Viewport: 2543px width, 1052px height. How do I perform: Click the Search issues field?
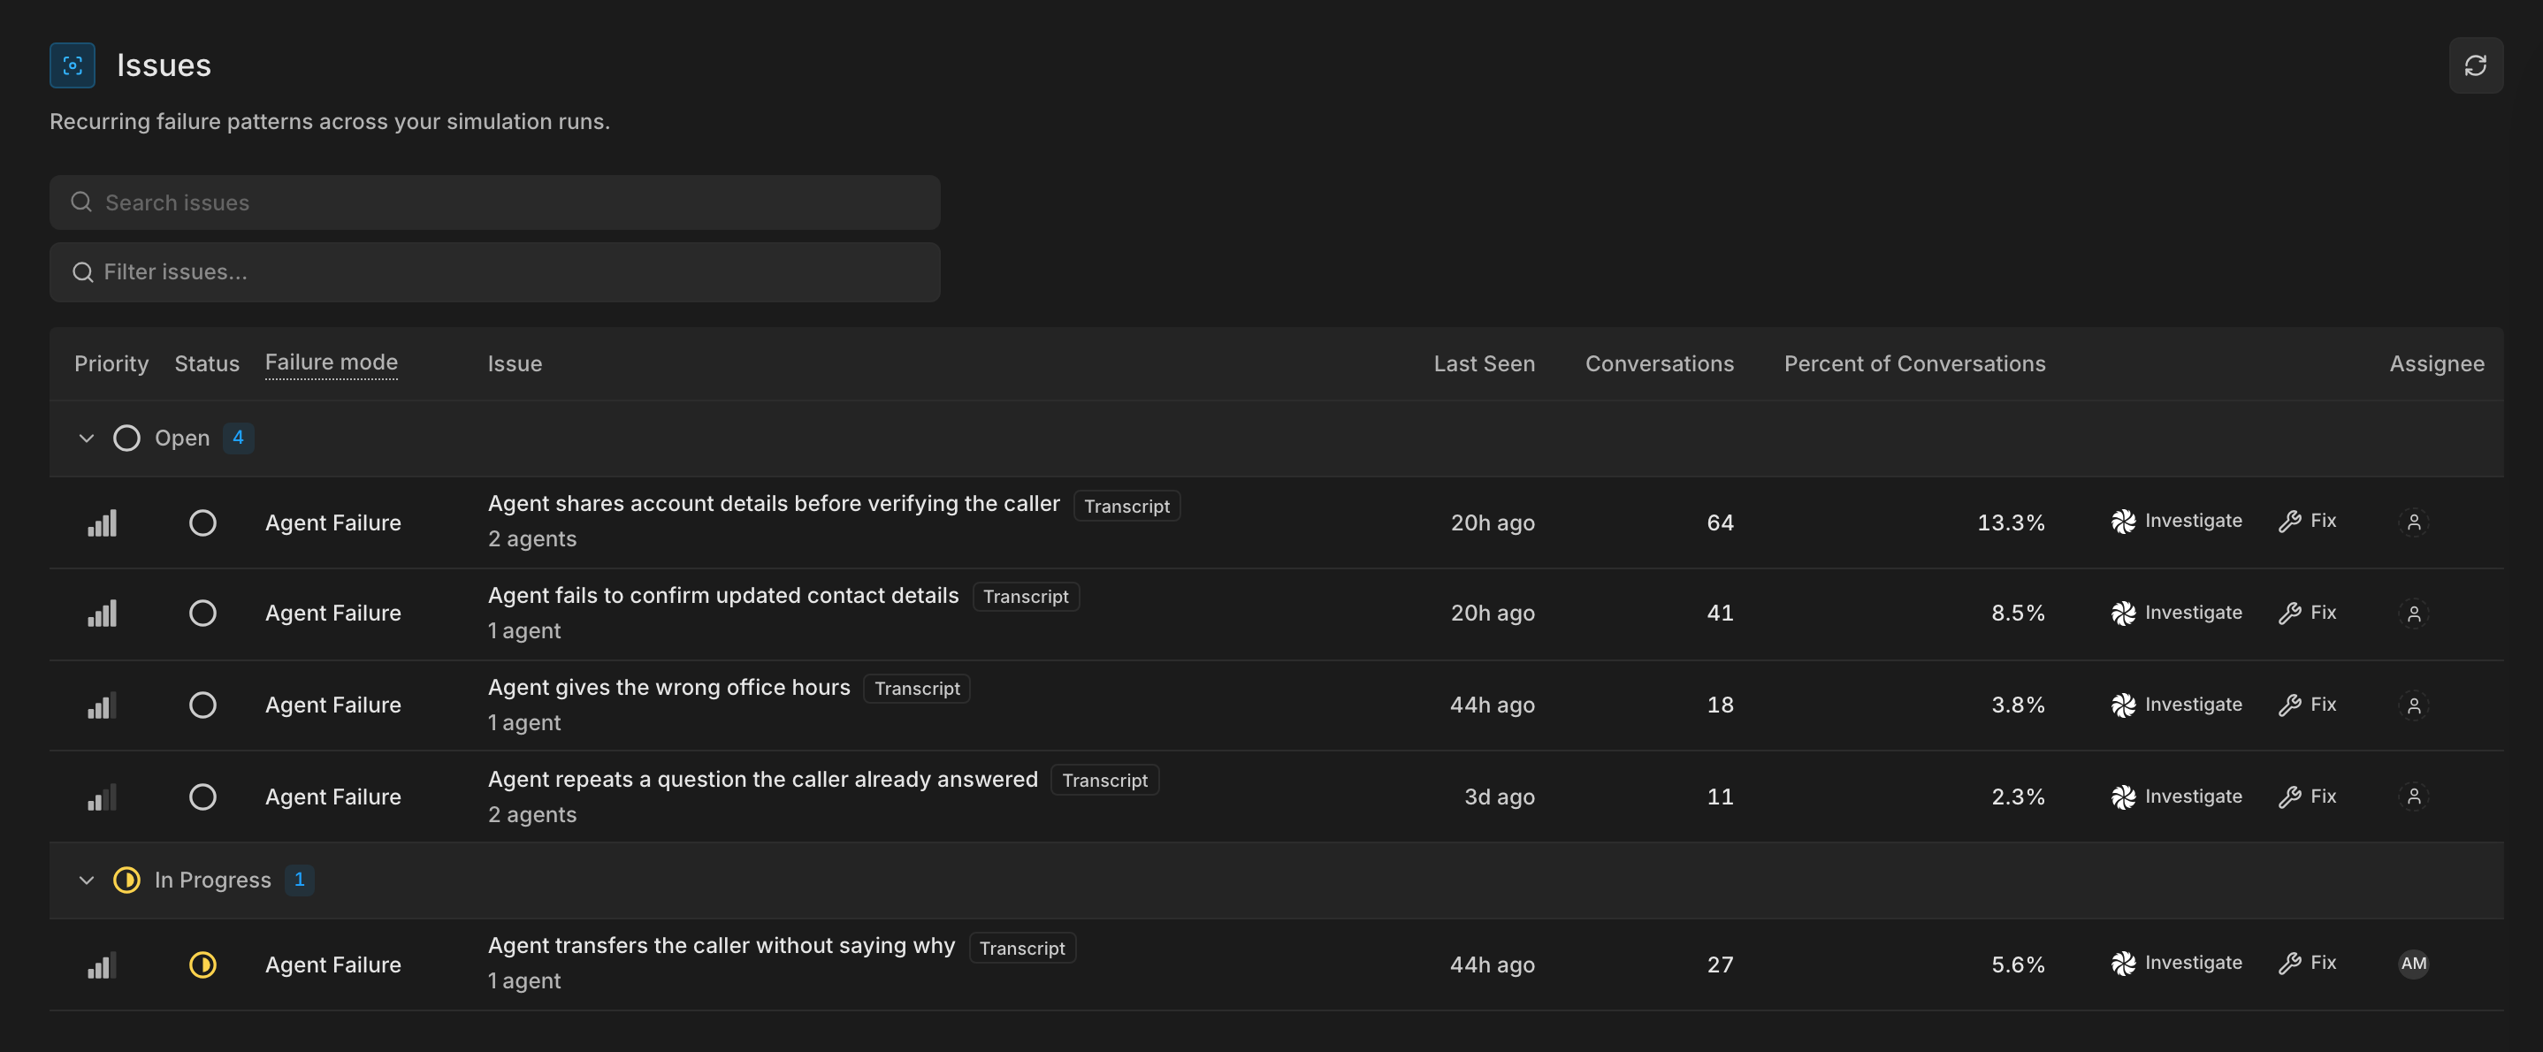[494, 202]
